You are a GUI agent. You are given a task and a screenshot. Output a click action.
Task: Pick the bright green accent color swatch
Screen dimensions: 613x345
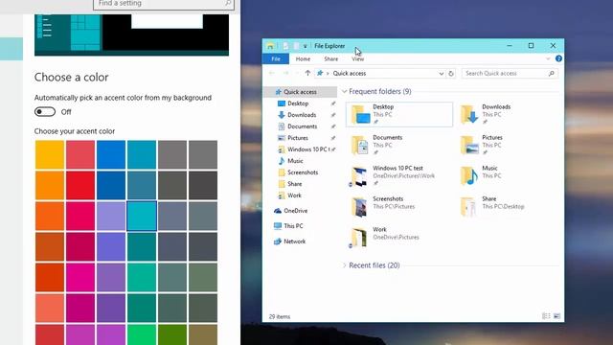pos(142,334)
